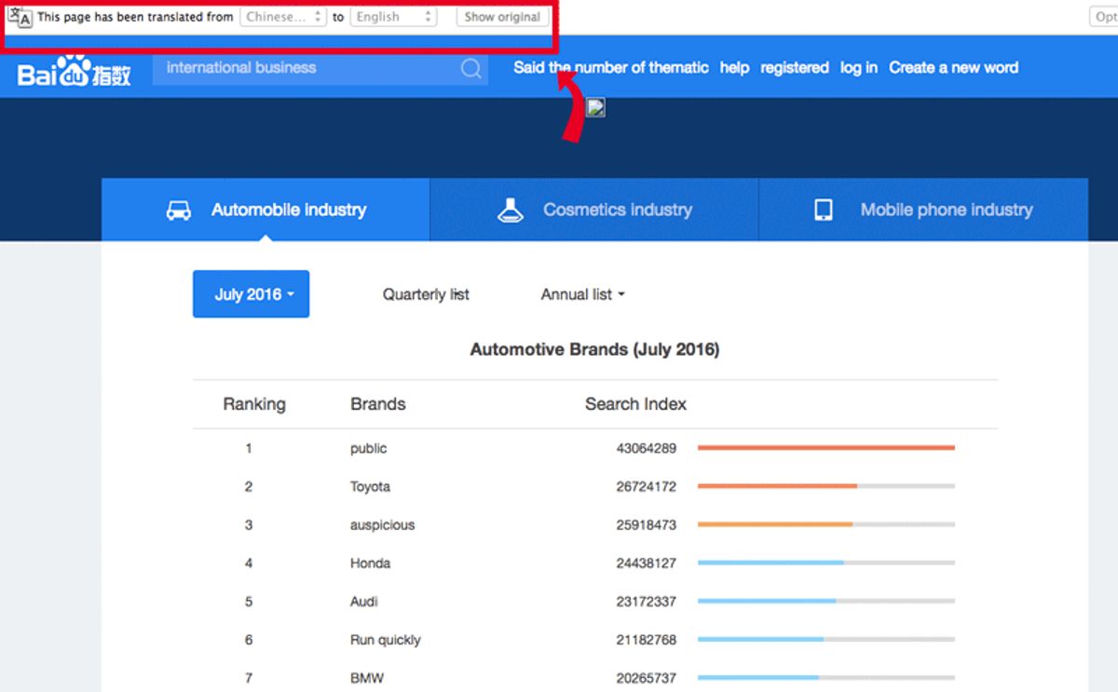Image resolution: width=1118 pixels, height=692 pixels.
Task: Click the brand name 'Toyota'
Action: click(x=371, y=487)
